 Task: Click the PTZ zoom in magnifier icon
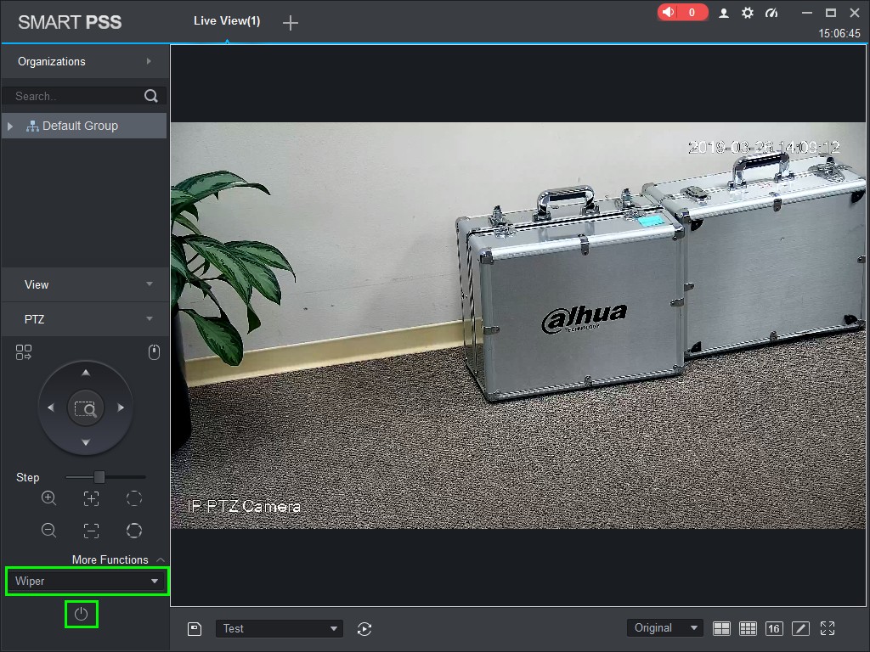49,498
